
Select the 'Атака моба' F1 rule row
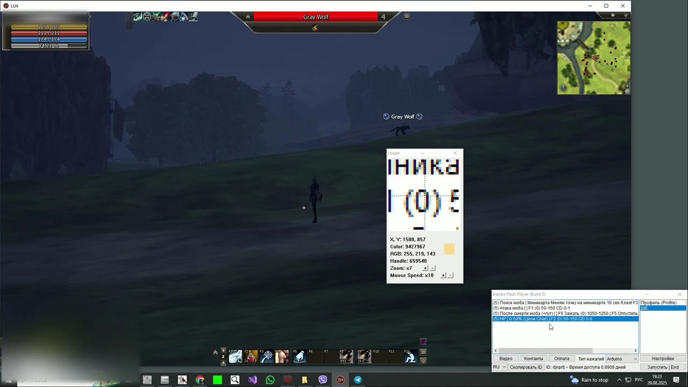click(565, 308)
